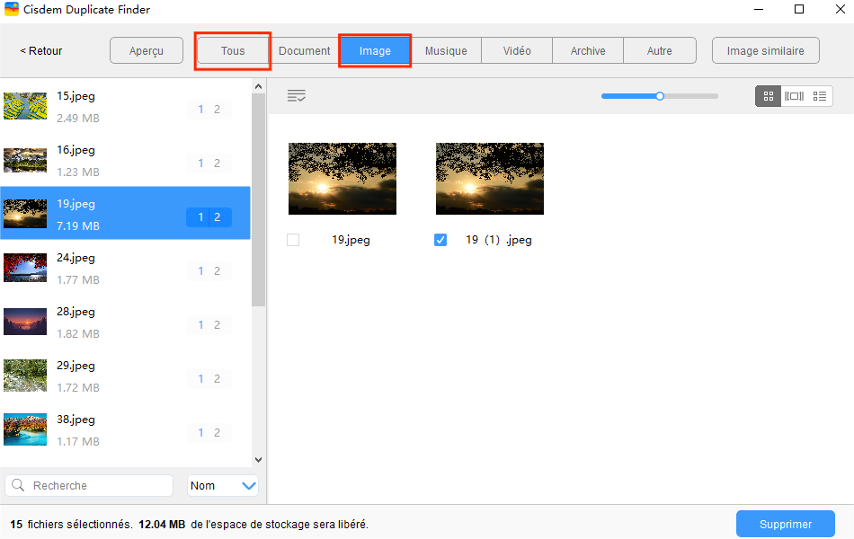This screenshot has width=854, height=539.
Task: Select the 15.jpeg row in list
Action: click(x=125, y=107)
